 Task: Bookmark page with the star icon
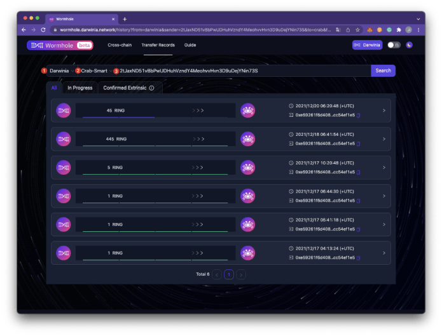click(x=357, y=30)
